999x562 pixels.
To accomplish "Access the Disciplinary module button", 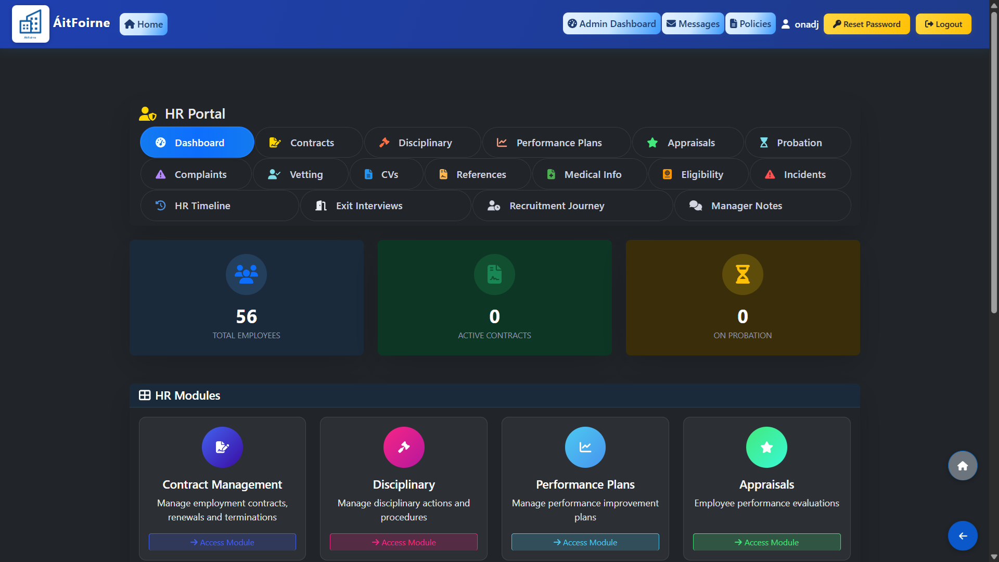I will point(404,542).
